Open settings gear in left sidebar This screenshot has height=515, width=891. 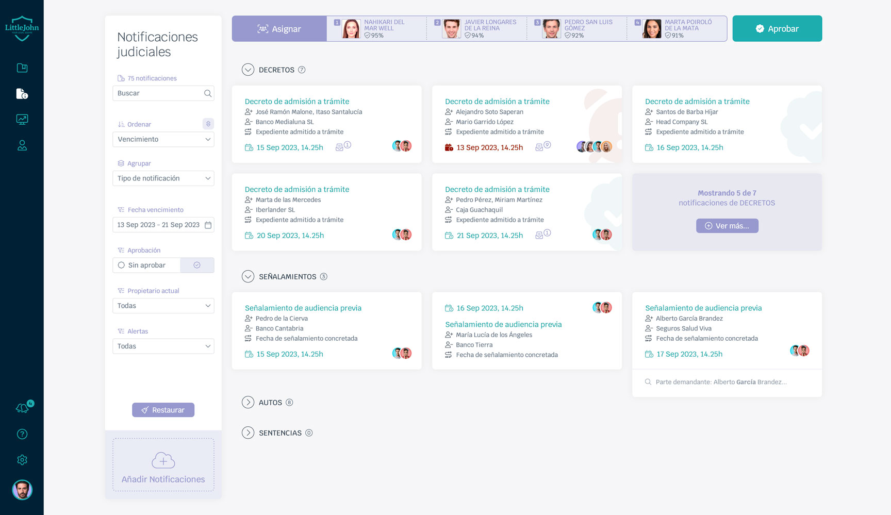[22, 460]
